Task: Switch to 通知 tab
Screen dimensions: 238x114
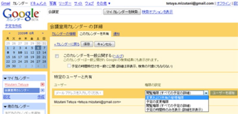Action: (x=116, y=34)
